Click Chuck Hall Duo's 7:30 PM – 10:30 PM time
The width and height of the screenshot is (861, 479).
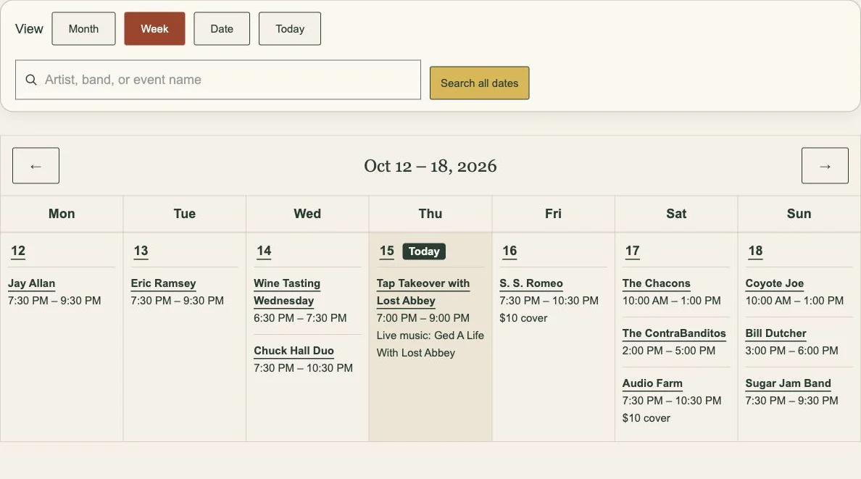coord(303,368)
